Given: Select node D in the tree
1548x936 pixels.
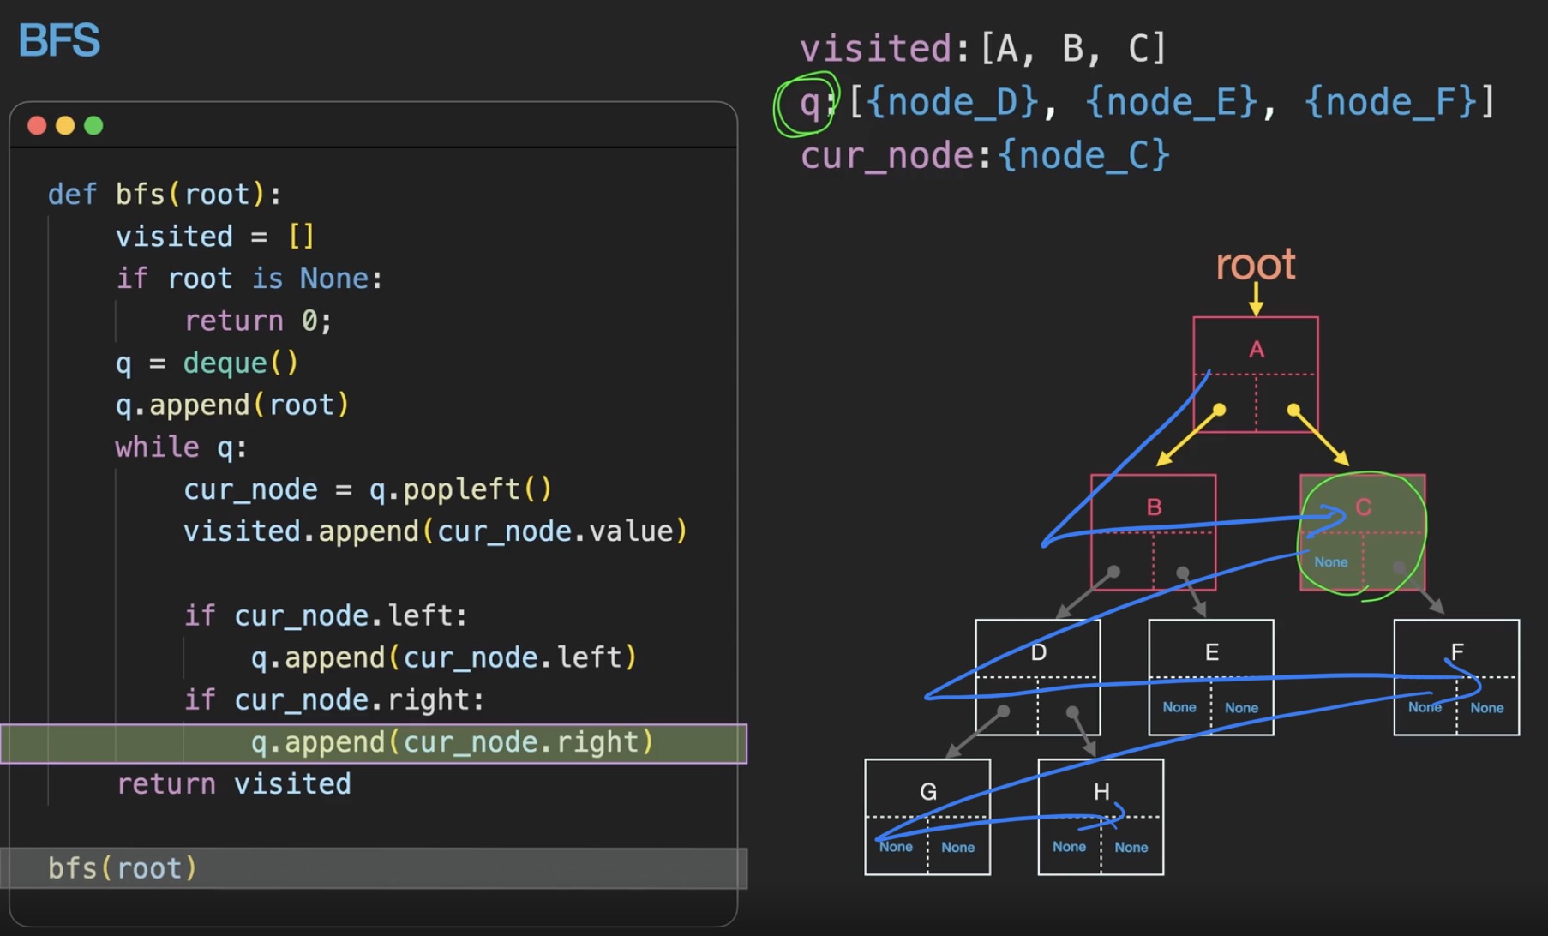Looking at the screenshot, I should click(1038, 652).
